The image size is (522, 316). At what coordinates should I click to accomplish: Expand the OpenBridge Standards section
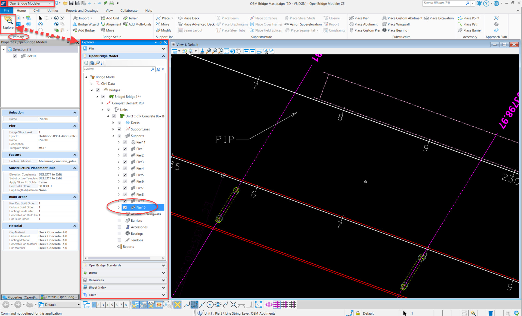click(125, 265)
